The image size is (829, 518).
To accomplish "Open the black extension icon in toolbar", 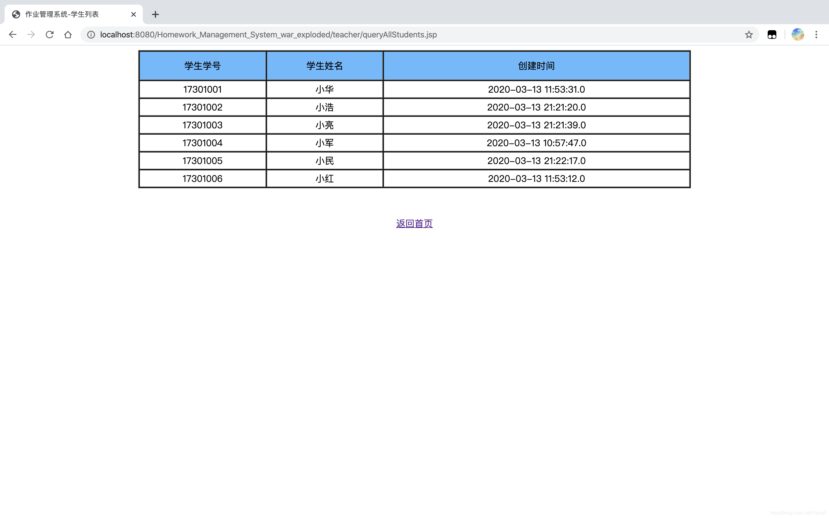I will point(772,35).
